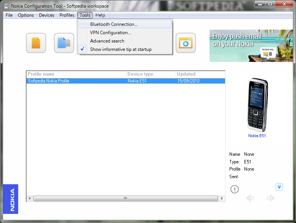Image resolution: width=296 pixels, height=223 pixels.
Task: Sort by Device type column header
Action: [x=150, y=74]
